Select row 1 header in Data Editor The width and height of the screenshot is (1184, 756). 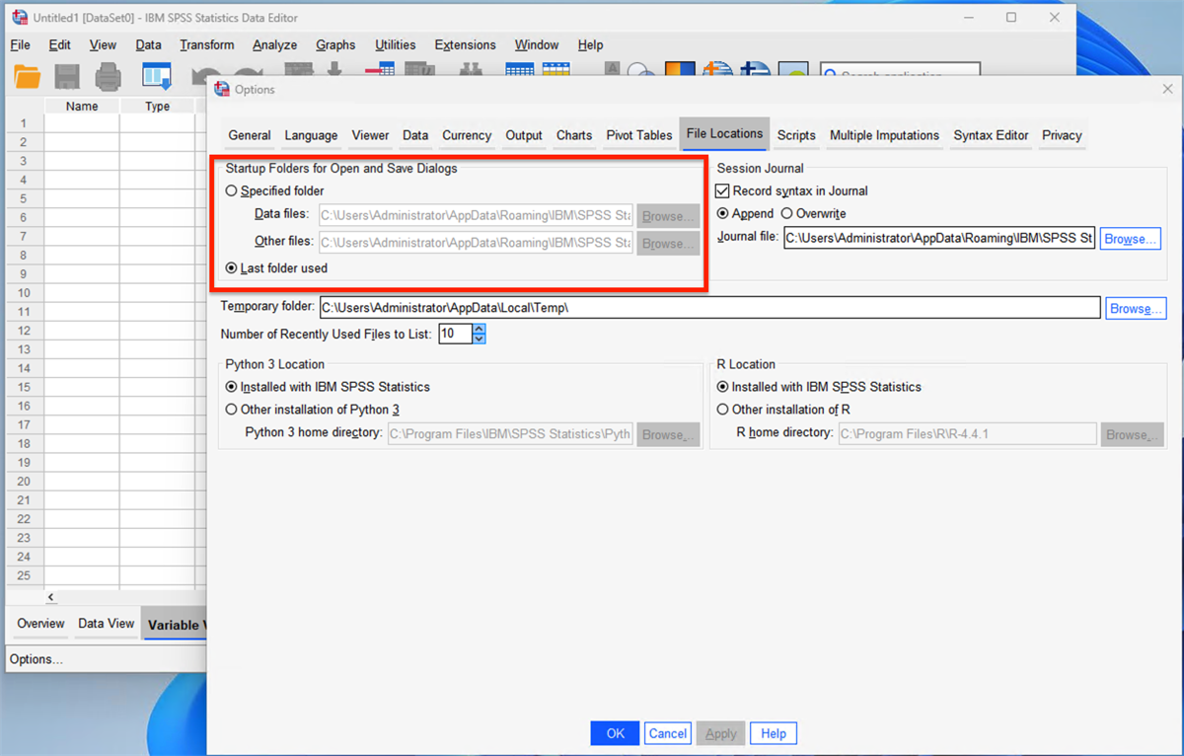[x=24, y=123]
